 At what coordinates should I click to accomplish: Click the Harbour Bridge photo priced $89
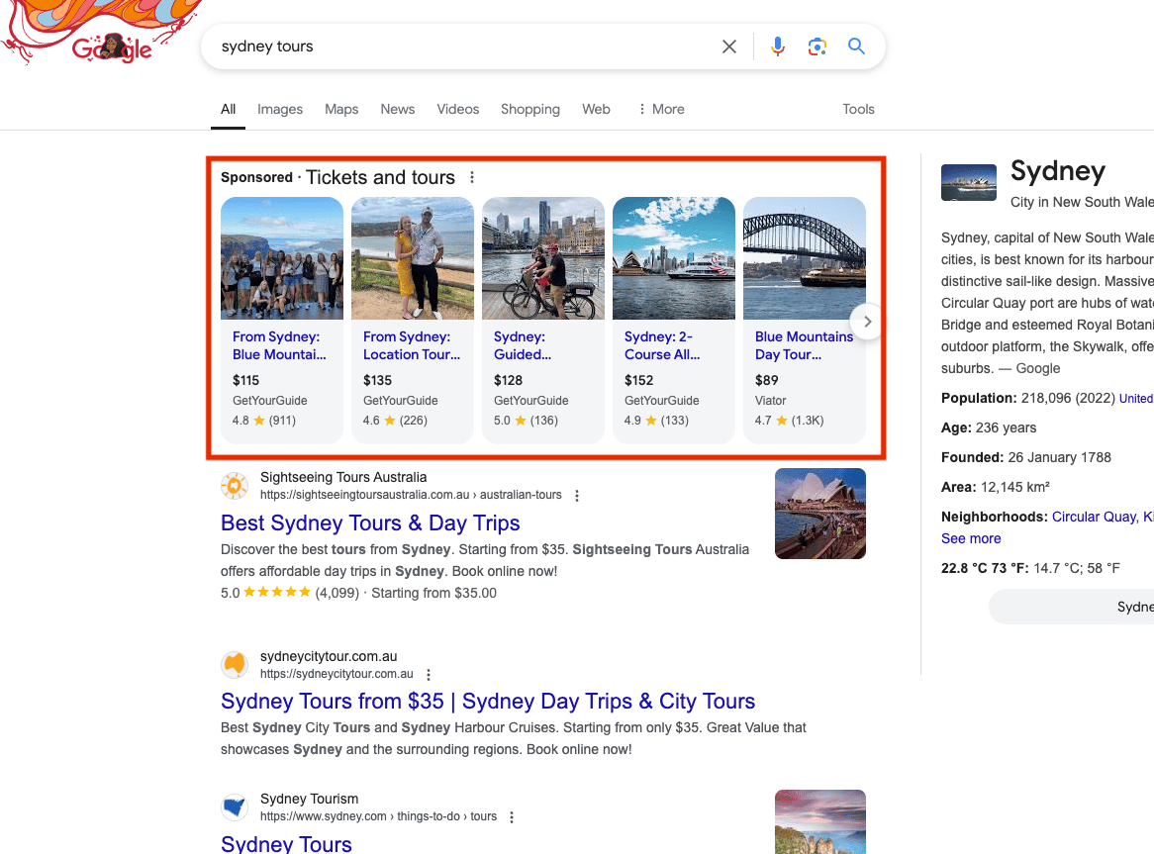click(805, 258)
